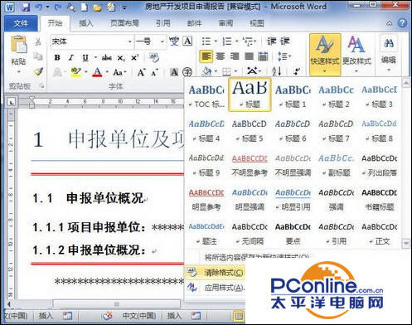Click the Shading paint bucket icon

point(206,71)
